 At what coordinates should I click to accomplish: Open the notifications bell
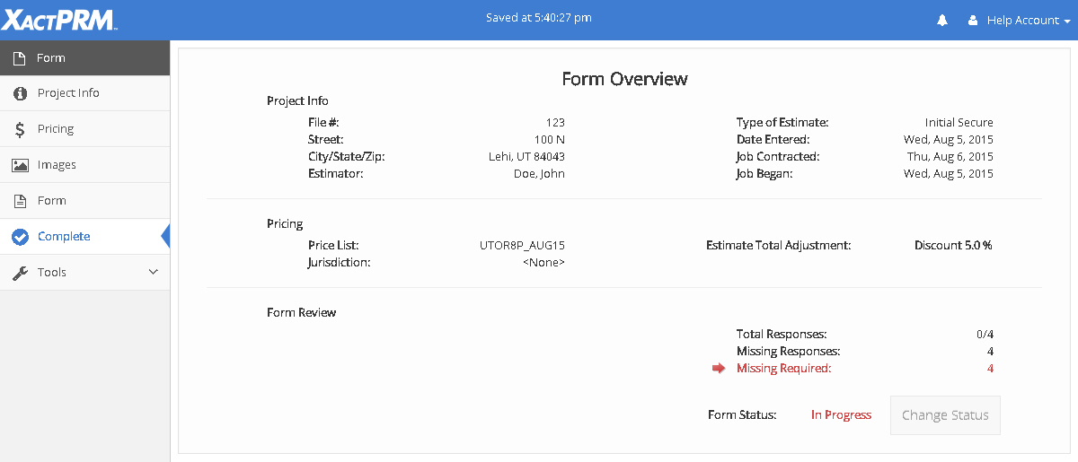941,21
